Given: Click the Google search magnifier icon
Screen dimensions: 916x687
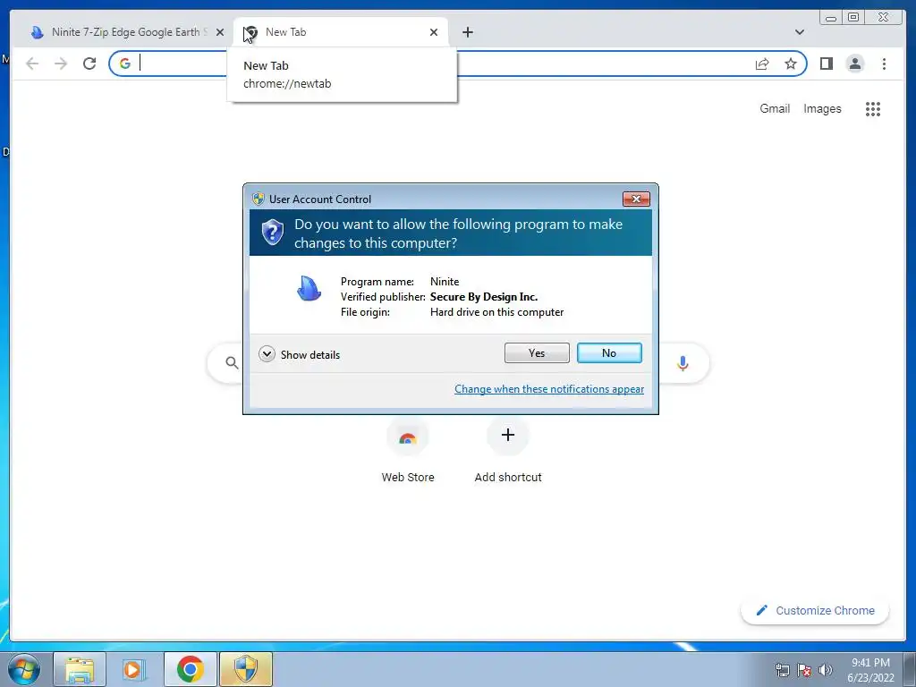Looking at the screenshot, I should click(x=232, y=363).
